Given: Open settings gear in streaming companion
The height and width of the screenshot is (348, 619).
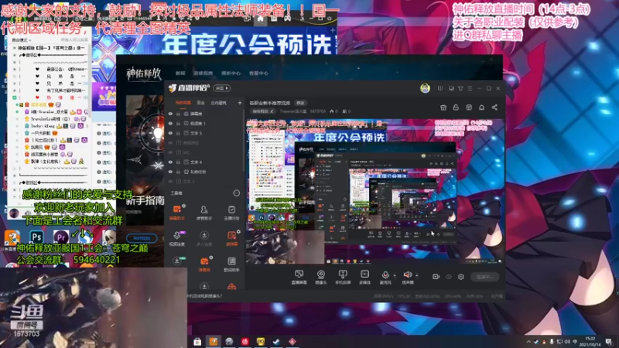Looking at the screenshot, I should 460,277.
